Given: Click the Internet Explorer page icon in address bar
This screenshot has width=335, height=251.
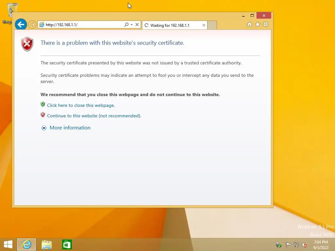Looking at the screenshot, I should coord(42,25).
